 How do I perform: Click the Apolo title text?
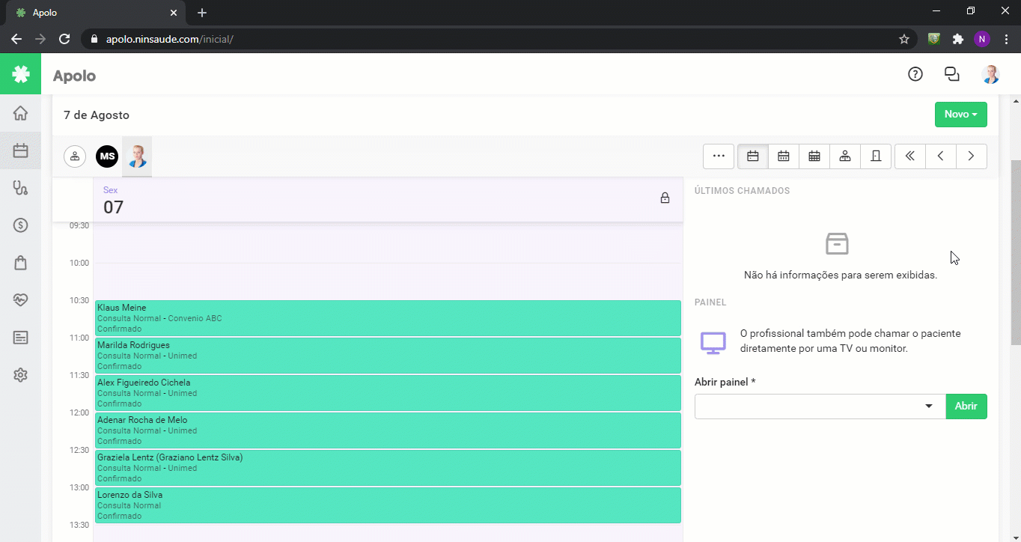coord(74,76)
